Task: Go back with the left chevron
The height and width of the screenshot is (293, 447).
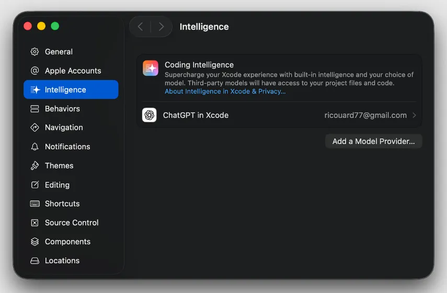Action: point(140,27)
